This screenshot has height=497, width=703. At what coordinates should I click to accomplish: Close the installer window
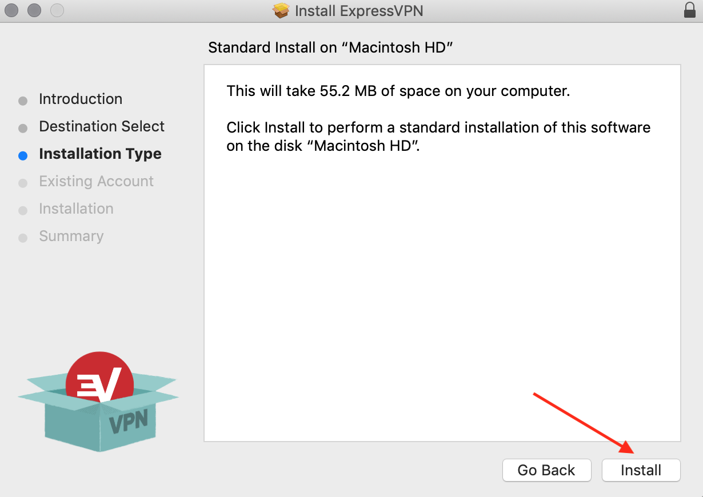click(11, 10)
